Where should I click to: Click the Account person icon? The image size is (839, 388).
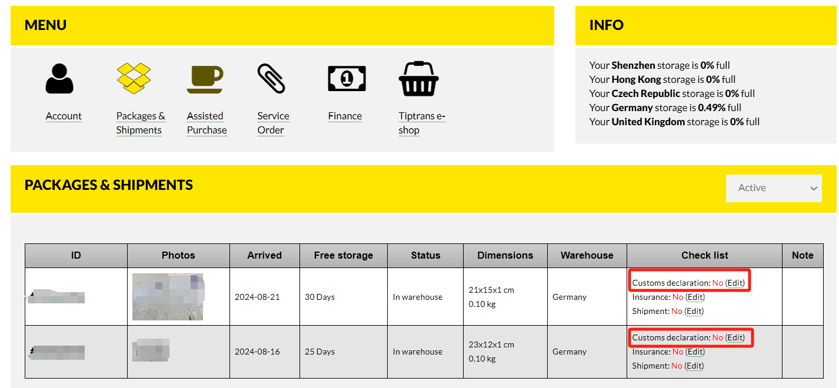[59, 79]
